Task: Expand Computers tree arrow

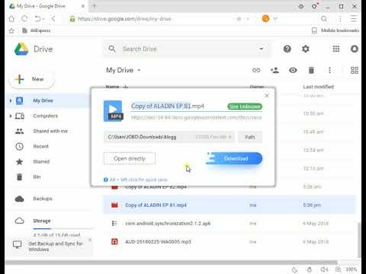Action: (11, 116)
